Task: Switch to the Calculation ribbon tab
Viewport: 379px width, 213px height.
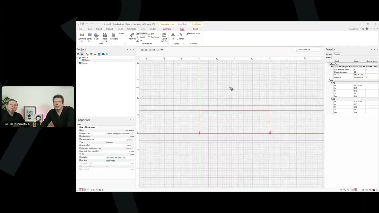Action: (132, 29)
